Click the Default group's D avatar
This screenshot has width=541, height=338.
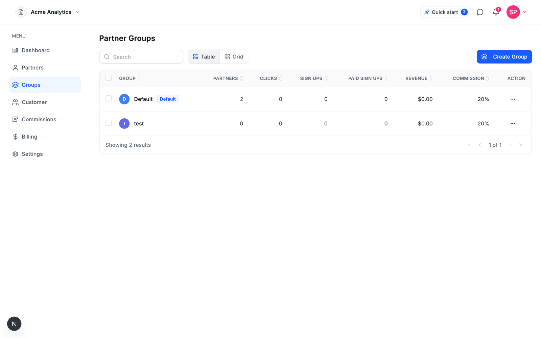[124, 99]
